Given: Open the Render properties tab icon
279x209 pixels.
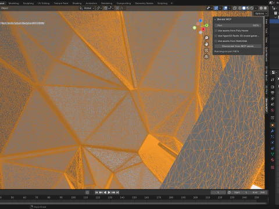Looking at the screenshot, I should click(x=273, y=87).
